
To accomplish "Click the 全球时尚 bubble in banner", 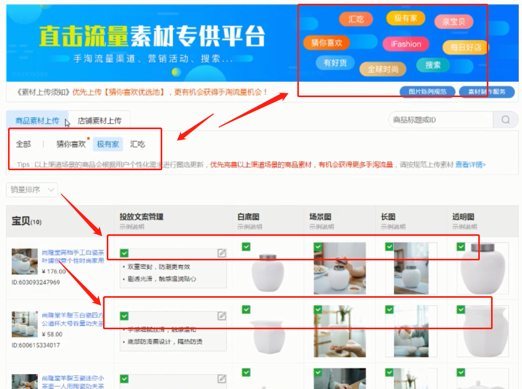I will pos(383,69).
